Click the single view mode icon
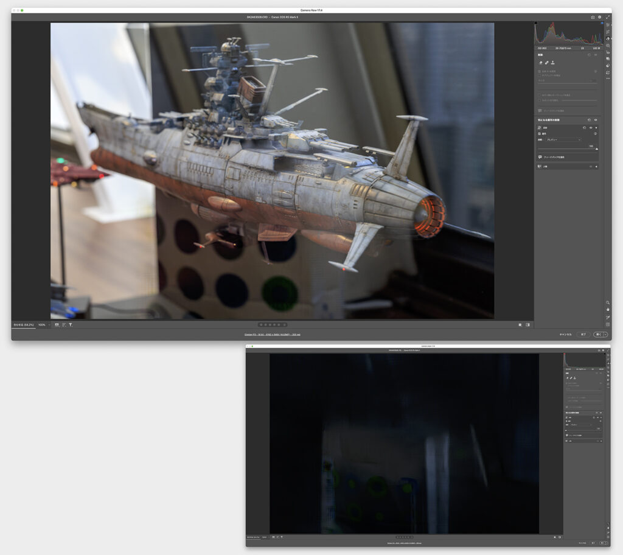The width and height of the screenshot is (623, 555). pyautogui.click(x=520, y=325)
